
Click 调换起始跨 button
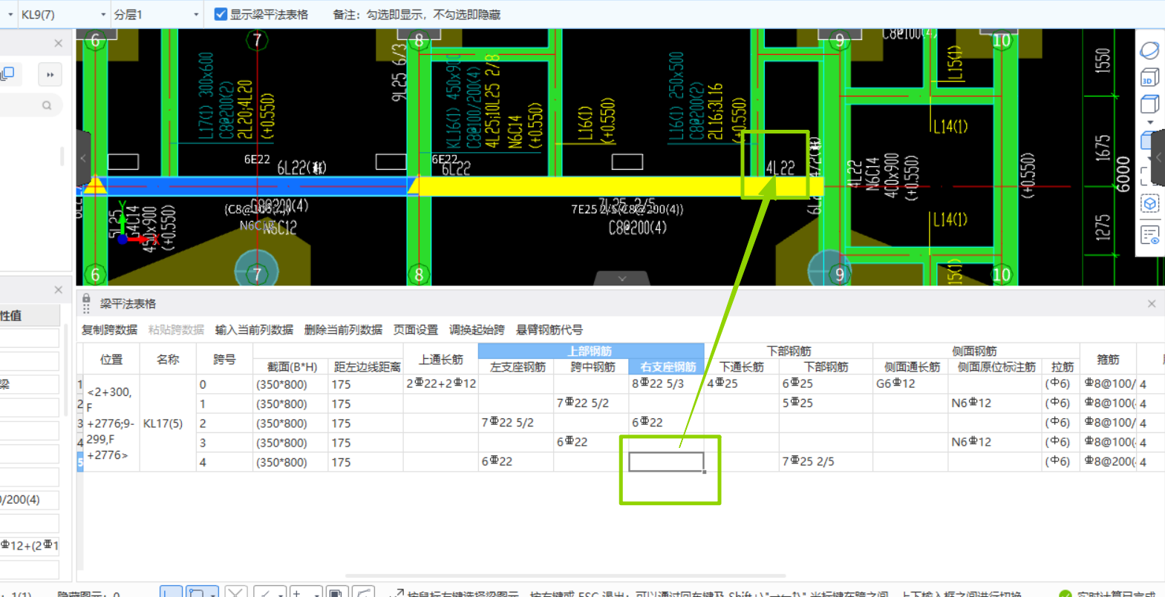click(477, 329)
